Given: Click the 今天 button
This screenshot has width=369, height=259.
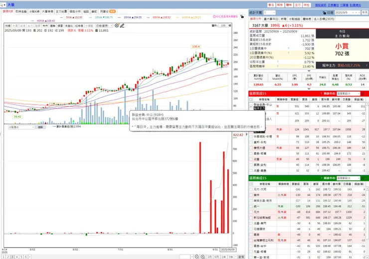Looking at the screenshot, I should click(x=365, y=12).
